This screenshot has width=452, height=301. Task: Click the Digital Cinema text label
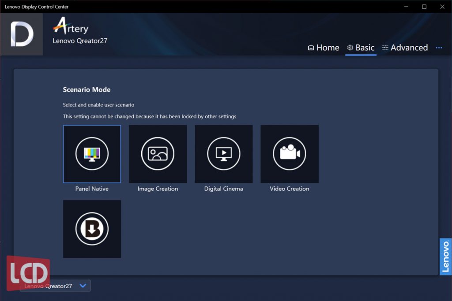tap(223, 189)
